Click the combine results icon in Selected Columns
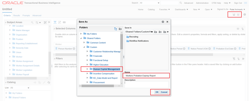Screen dimensions: 249x101 tap(238, 29)
